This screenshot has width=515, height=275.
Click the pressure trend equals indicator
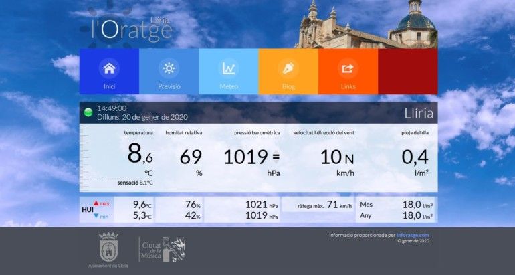[x=276, y=157]
